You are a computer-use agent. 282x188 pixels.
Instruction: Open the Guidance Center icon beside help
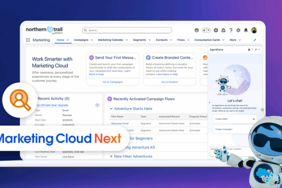223,30
